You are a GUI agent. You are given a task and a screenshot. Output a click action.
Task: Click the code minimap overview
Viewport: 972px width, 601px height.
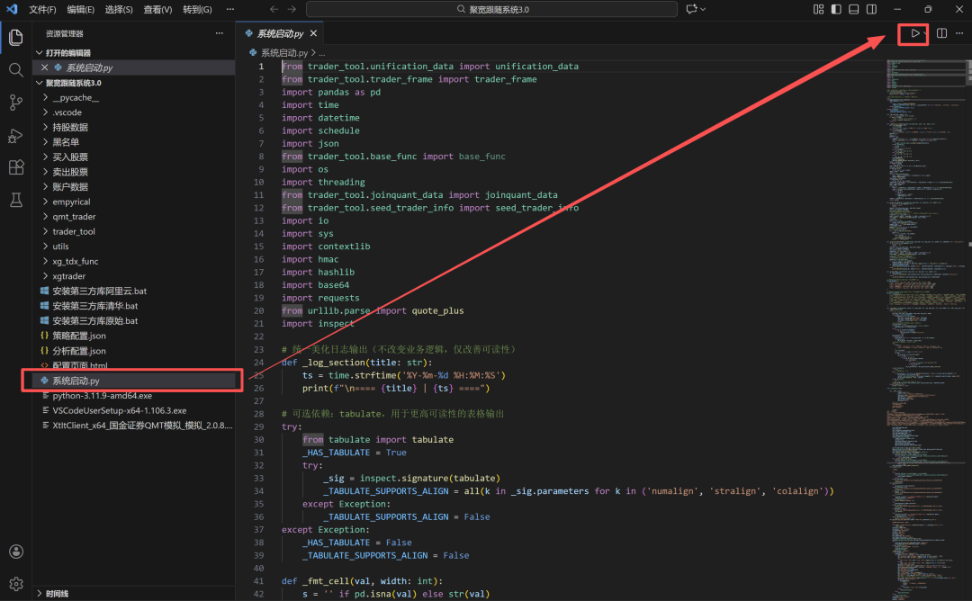926,328
